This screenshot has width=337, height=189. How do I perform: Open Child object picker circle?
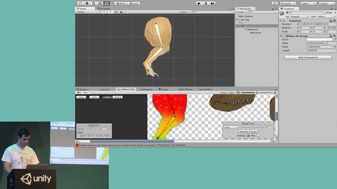coord(335,47)
